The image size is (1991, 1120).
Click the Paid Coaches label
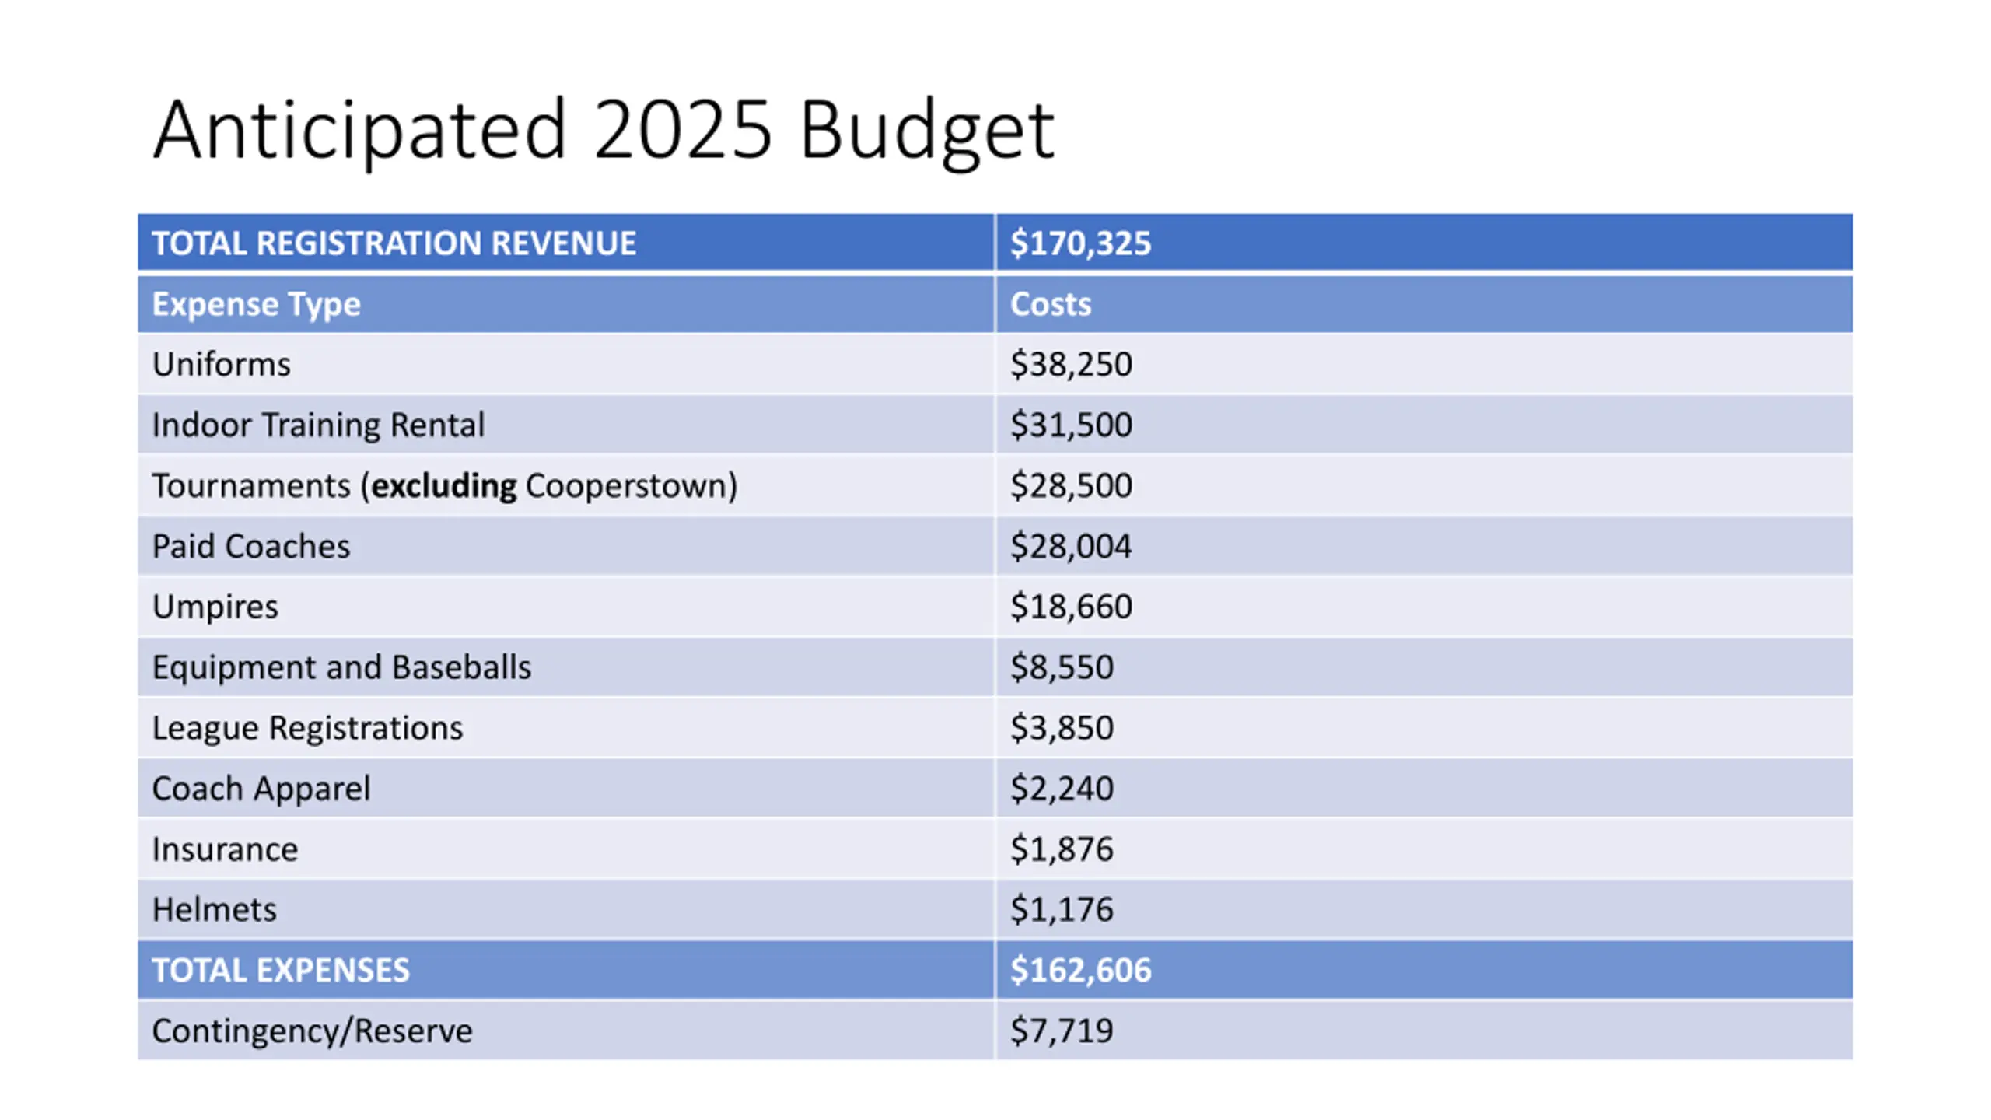coord(251,546)
